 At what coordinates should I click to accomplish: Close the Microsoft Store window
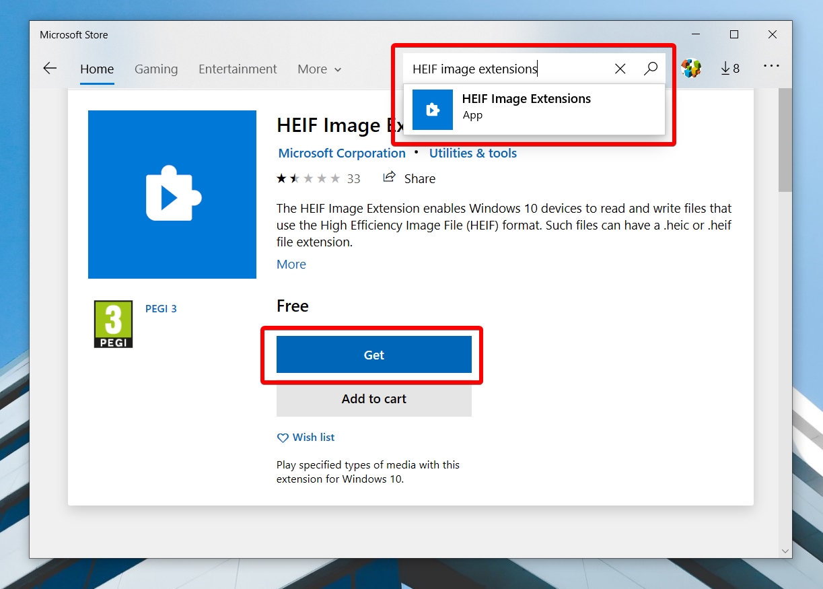click(x=773, y=34)
